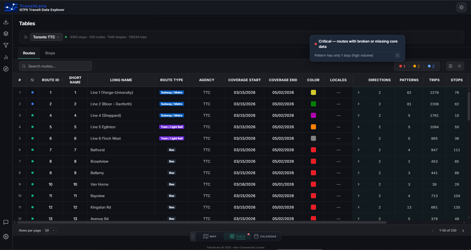Open the Map view button

210,236
